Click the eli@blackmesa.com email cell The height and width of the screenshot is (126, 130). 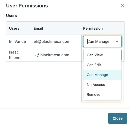52,41
